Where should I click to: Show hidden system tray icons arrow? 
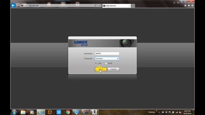pos(159,112)
